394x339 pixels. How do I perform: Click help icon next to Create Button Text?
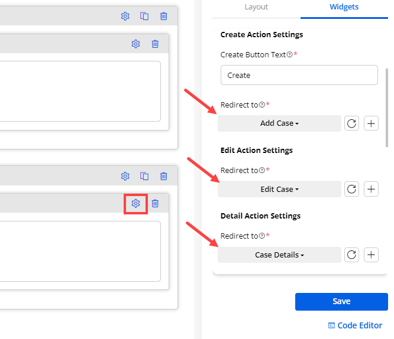[x=289, y=55]
